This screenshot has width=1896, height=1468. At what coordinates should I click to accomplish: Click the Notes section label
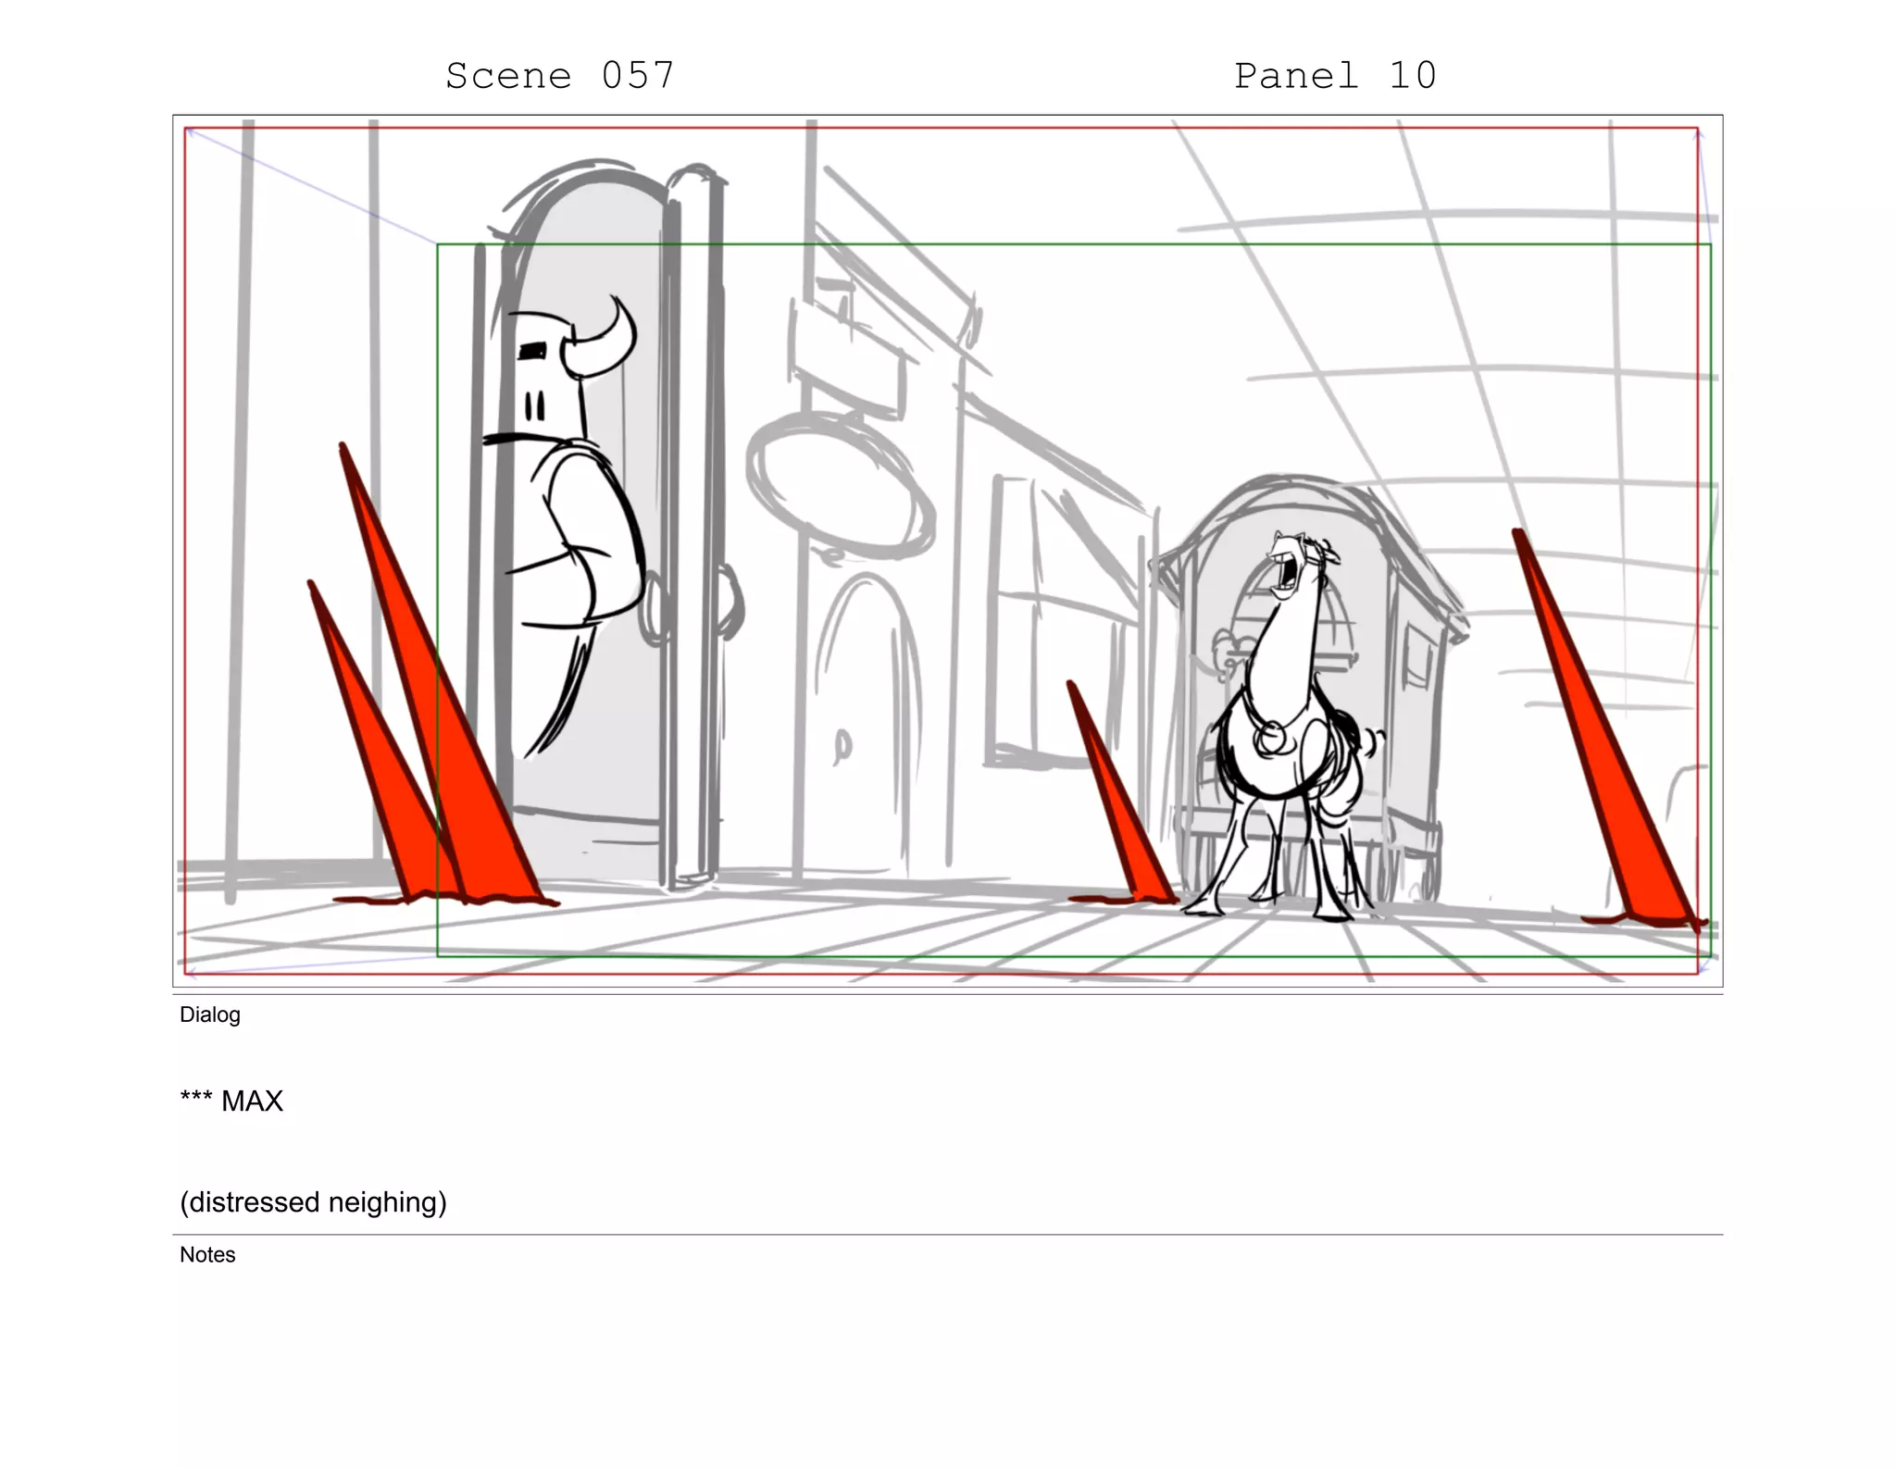point(207,1254)
